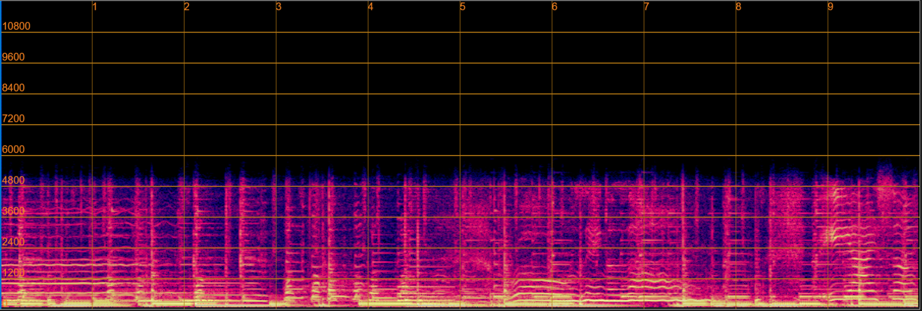Select the 2400 Hz frequency label
Screen dimensions: 922x311
pos(13,242)
